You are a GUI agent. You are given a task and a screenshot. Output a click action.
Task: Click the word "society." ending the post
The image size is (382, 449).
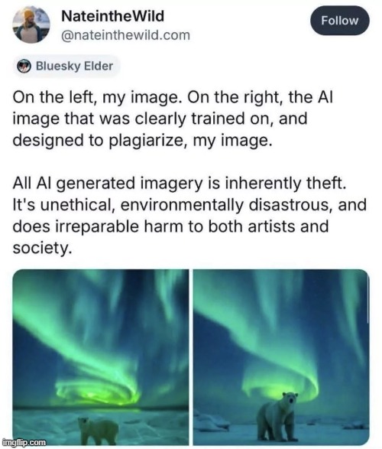[x=42, y=248]
